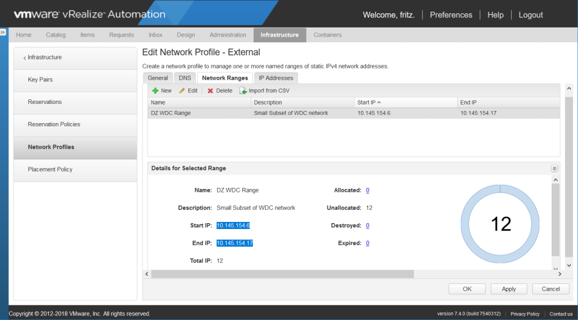Screen dimensions: 578x320
Task: Click the VMware vRealize Automation logo
Action: tap(89, 14)
